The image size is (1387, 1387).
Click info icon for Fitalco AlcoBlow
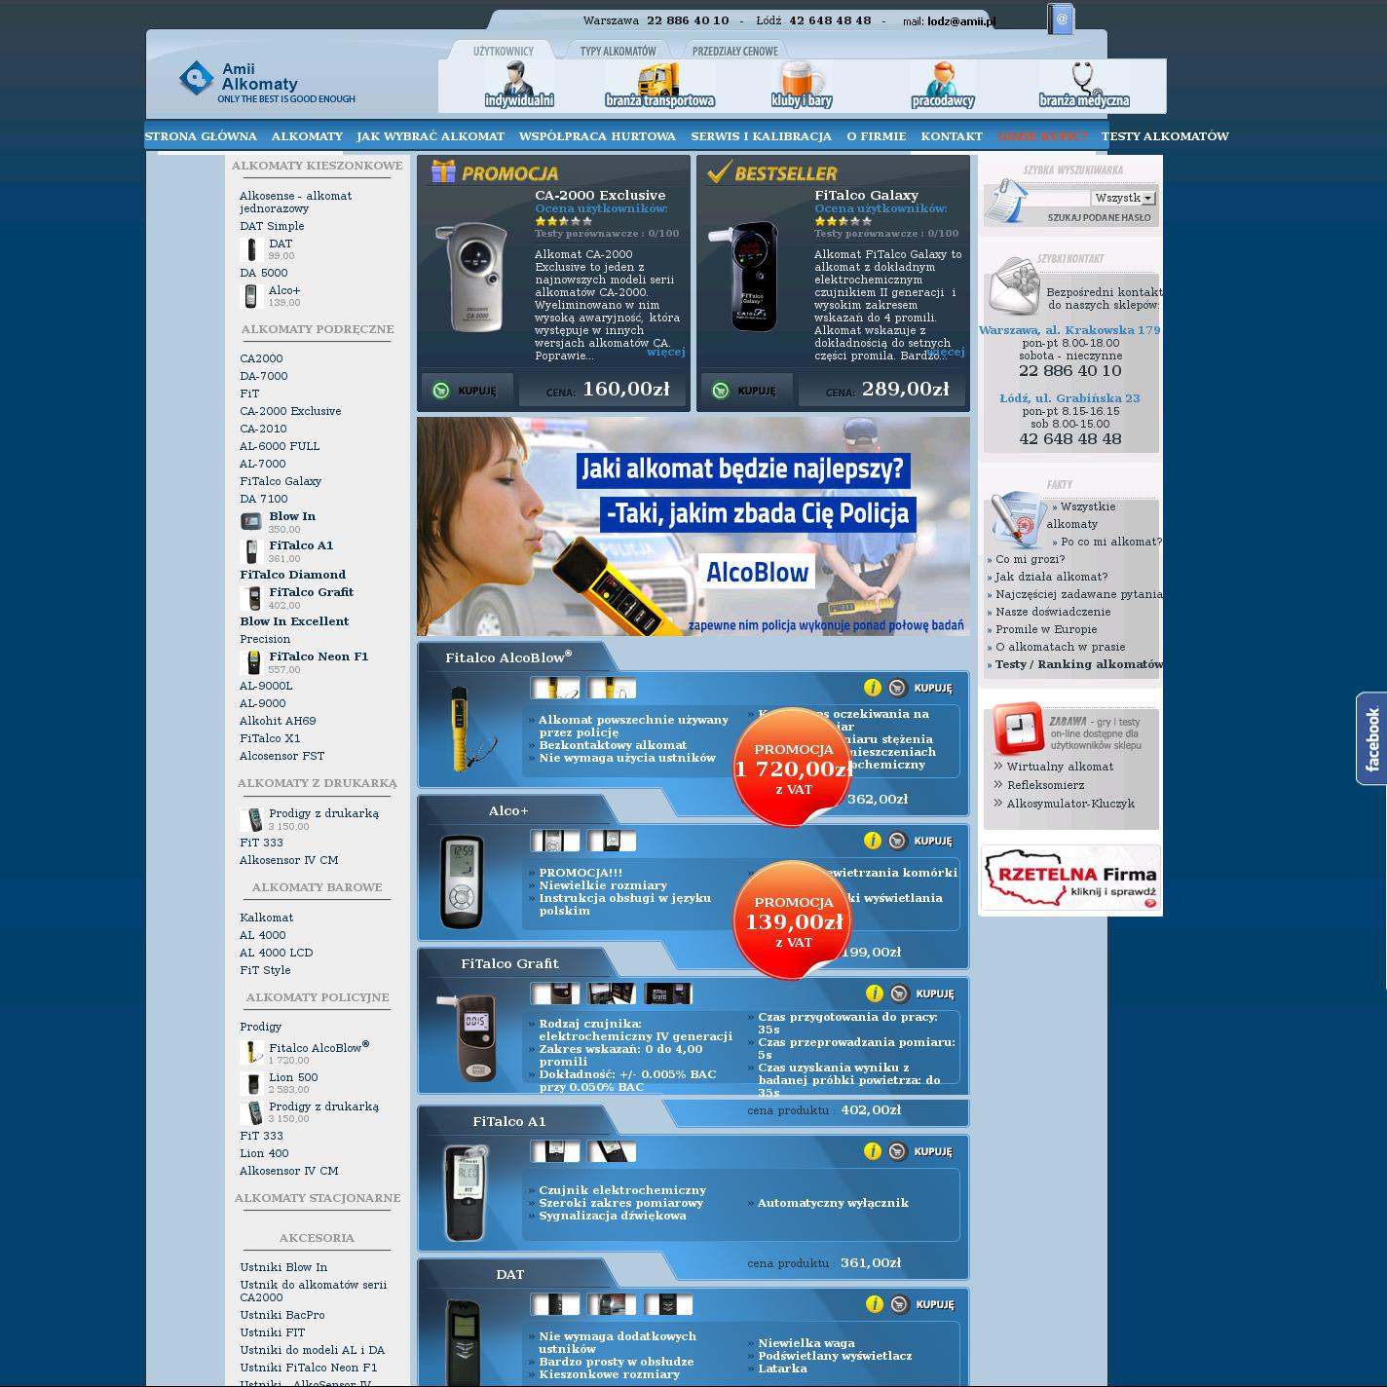[x=872, y=688]
